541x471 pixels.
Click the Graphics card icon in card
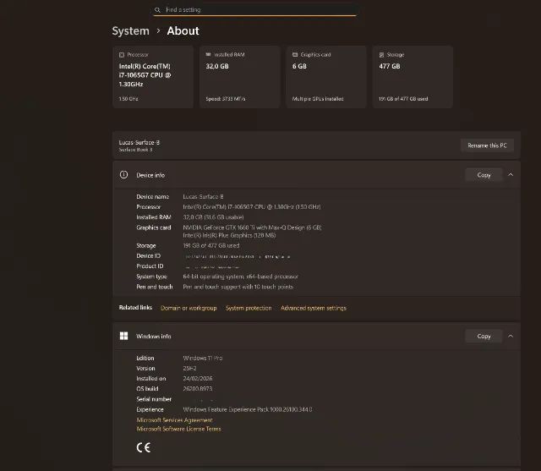(295, 54)
